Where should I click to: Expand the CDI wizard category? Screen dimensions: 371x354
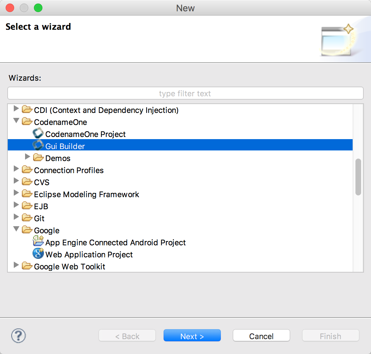point(16,109)
